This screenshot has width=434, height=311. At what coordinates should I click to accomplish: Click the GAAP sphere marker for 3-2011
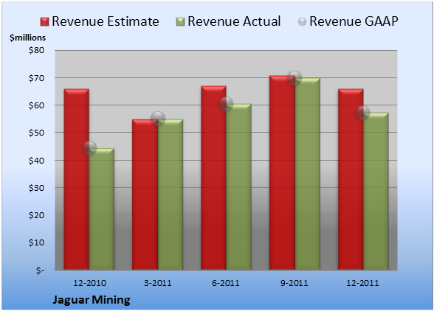coord(158,119)
